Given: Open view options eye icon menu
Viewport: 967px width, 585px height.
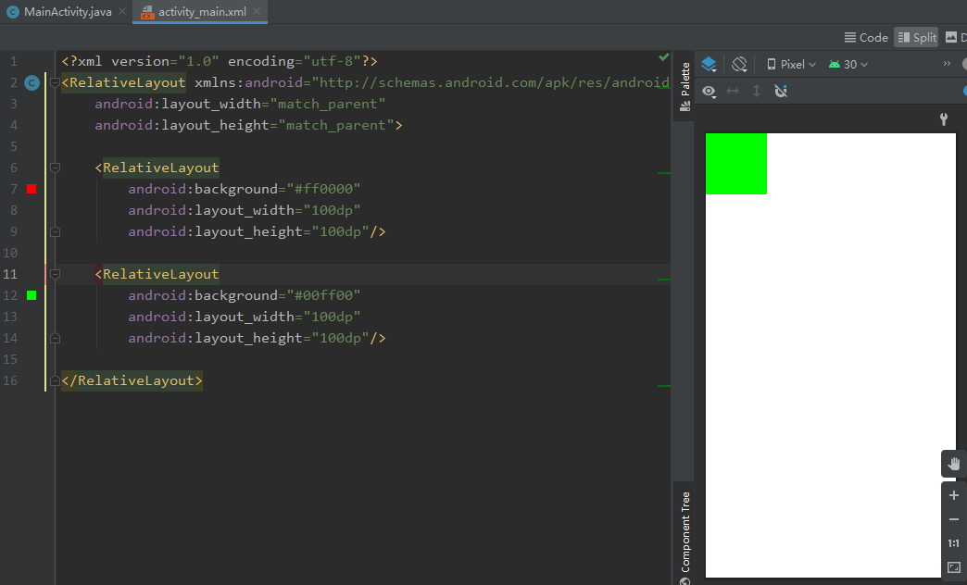Looking at the screenshot, I should (x=710, y=92).
